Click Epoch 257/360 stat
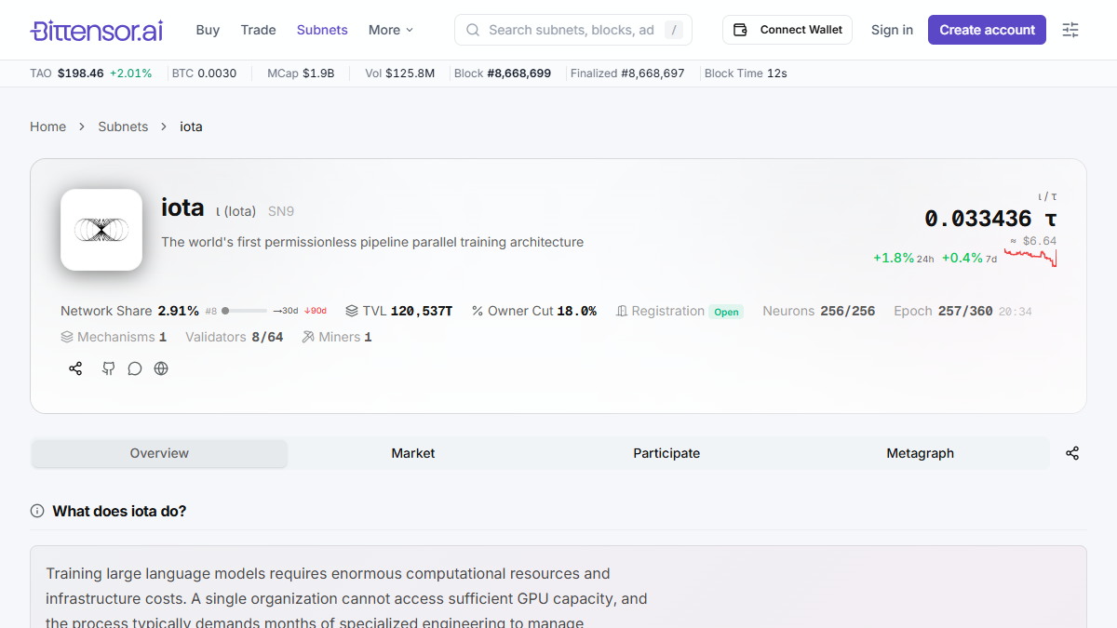 (943, 311)
